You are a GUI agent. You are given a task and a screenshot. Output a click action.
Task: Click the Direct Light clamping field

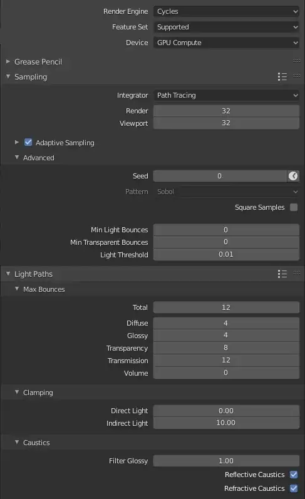pos(226,411)
